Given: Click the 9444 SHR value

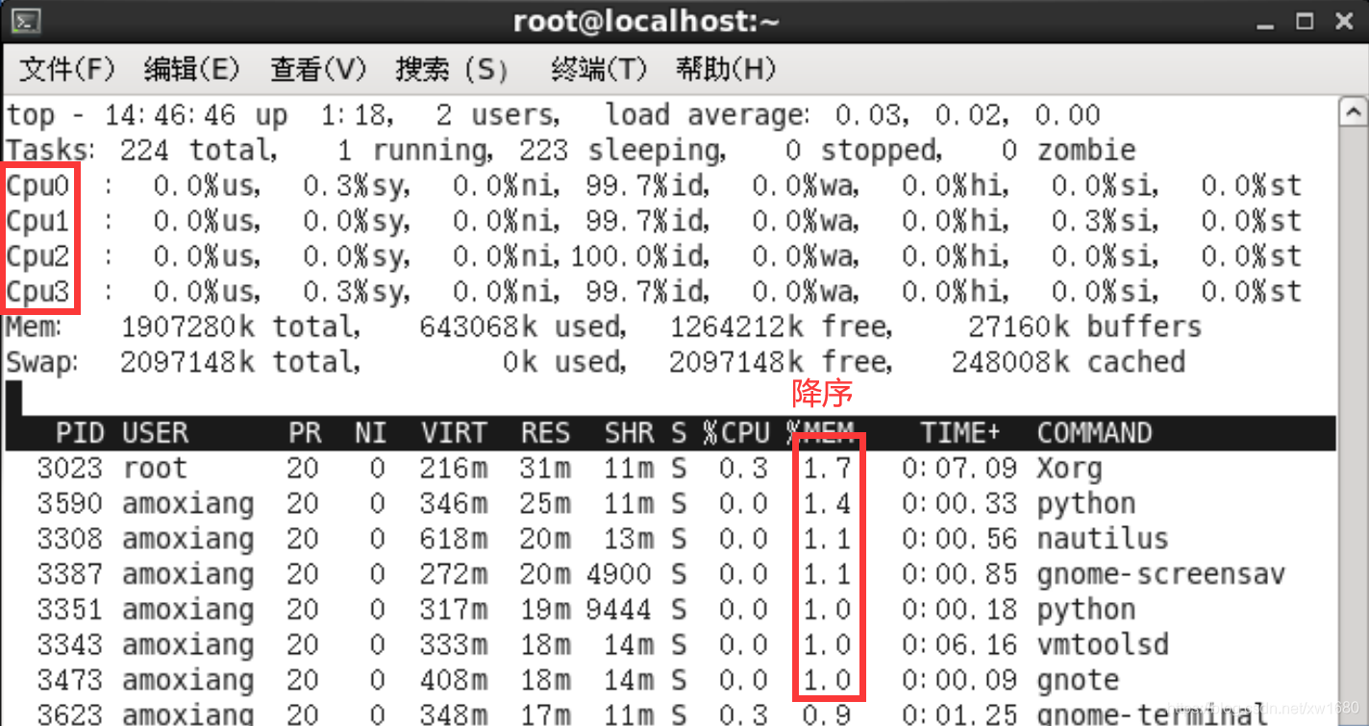Looking at the screenshot, I should point(620,610).
